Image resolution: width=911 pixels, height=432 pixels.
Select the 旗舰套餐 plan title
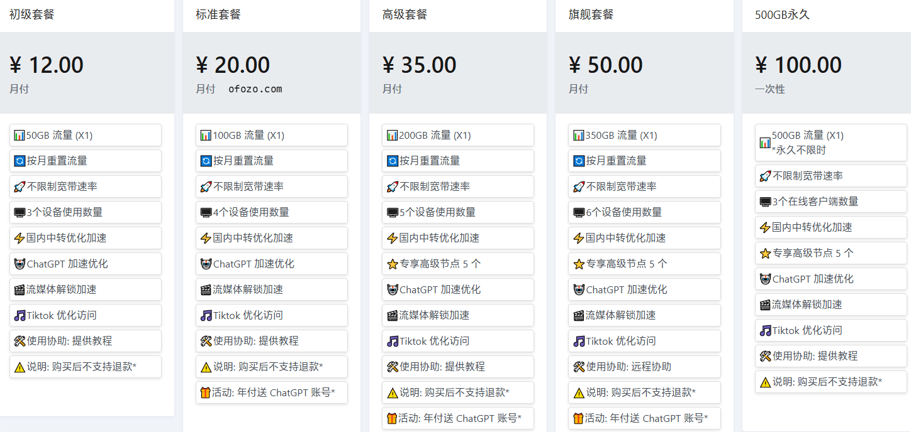click(591, 14)
